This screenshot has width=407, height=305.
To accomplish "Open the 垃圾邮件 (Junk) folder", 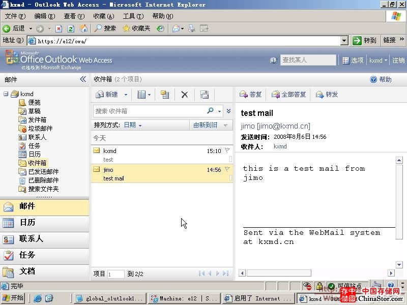I will [x=40, y=129].
